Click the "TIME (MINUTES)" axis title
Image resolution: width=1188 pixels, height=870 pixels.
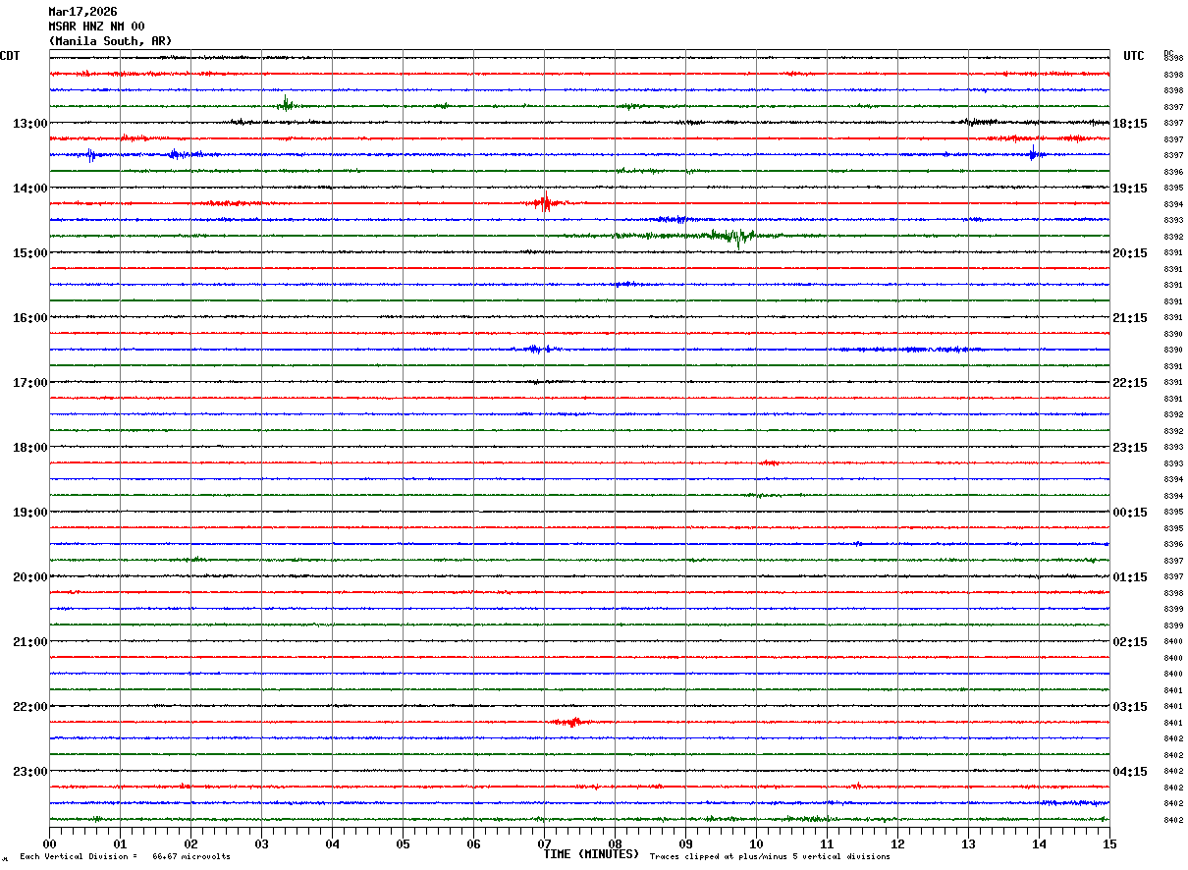(x=591, y=854)
